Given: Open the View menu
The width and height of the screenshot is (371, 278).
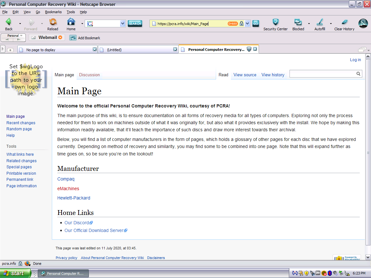Looking at the screenshot, I should (x=27, y=12).
